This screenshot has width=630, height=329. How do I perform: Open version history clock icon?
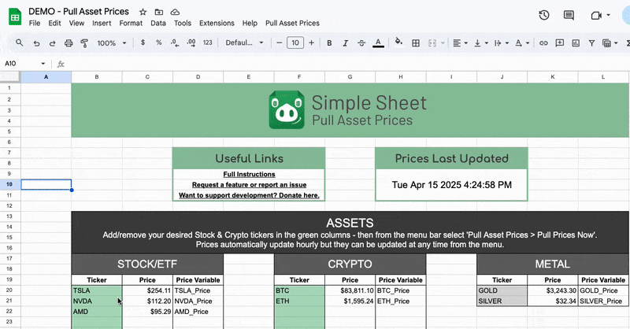(544, 15)
